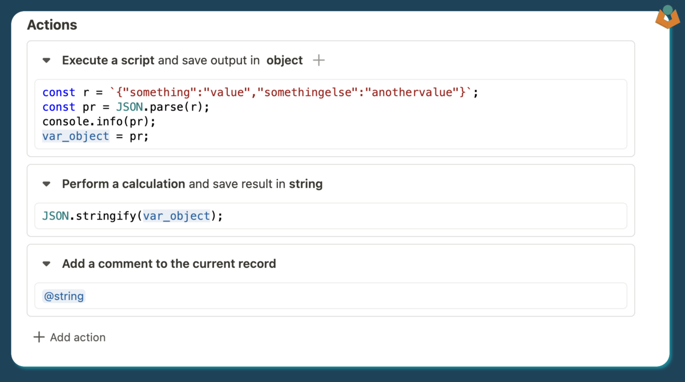The width and height of the screenshot is (685, 382).
Task: Click empty area of the comment text field
Action: (x=354, y=296)
